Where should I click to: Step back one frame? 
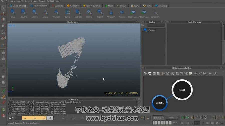tap(187, 123)
